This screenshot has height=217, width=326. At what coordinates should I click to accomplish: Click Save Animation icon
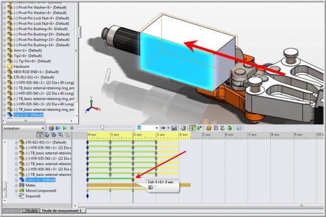coord(173,128)
